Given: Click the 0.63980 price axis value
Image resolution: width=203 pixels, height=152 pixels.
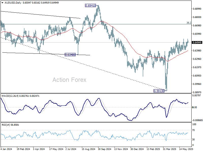Looking at the screenshot, I should 197,50.
